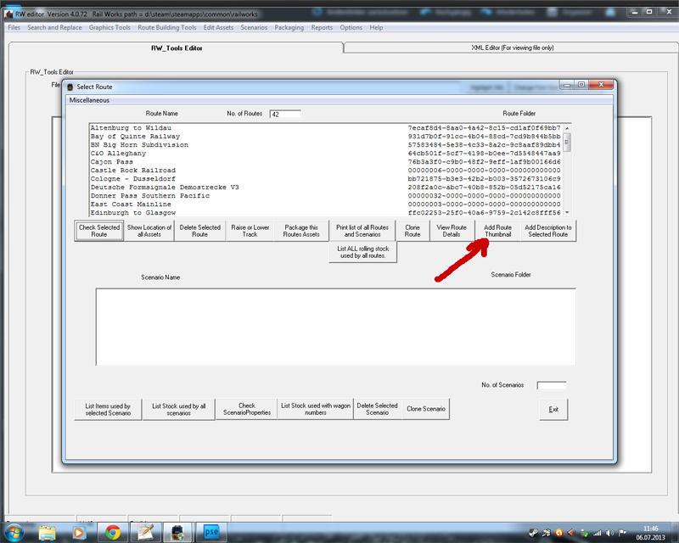Screen dimensions: 679x543
Task: Open the Windows Start menu
Action: 14,532
